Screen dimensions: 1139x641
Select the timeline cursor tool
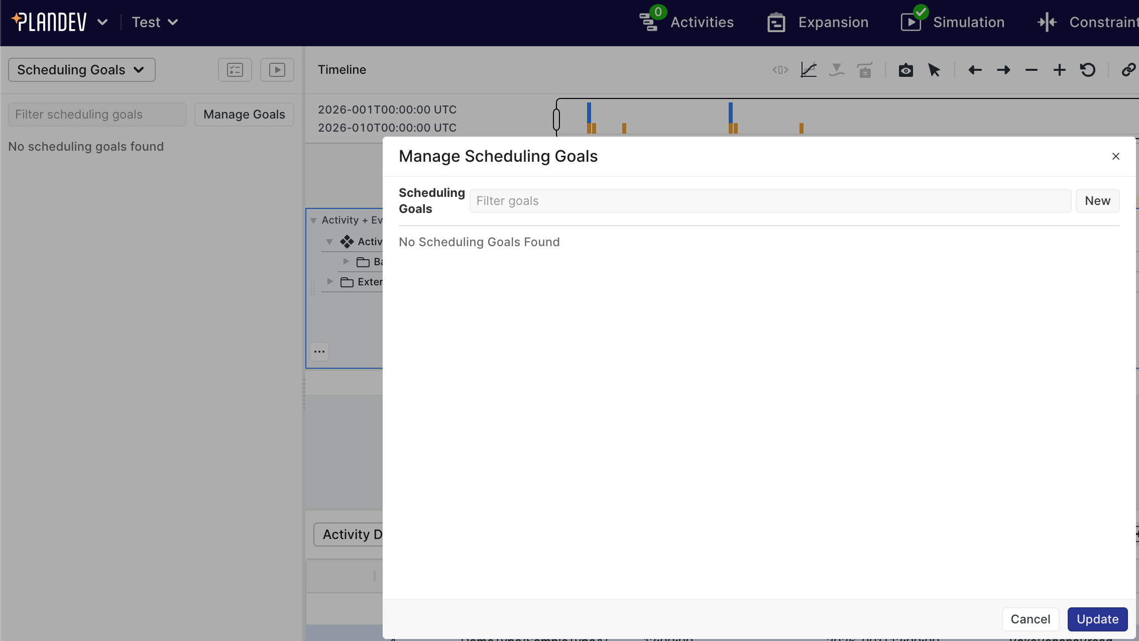tap(934, 70)
